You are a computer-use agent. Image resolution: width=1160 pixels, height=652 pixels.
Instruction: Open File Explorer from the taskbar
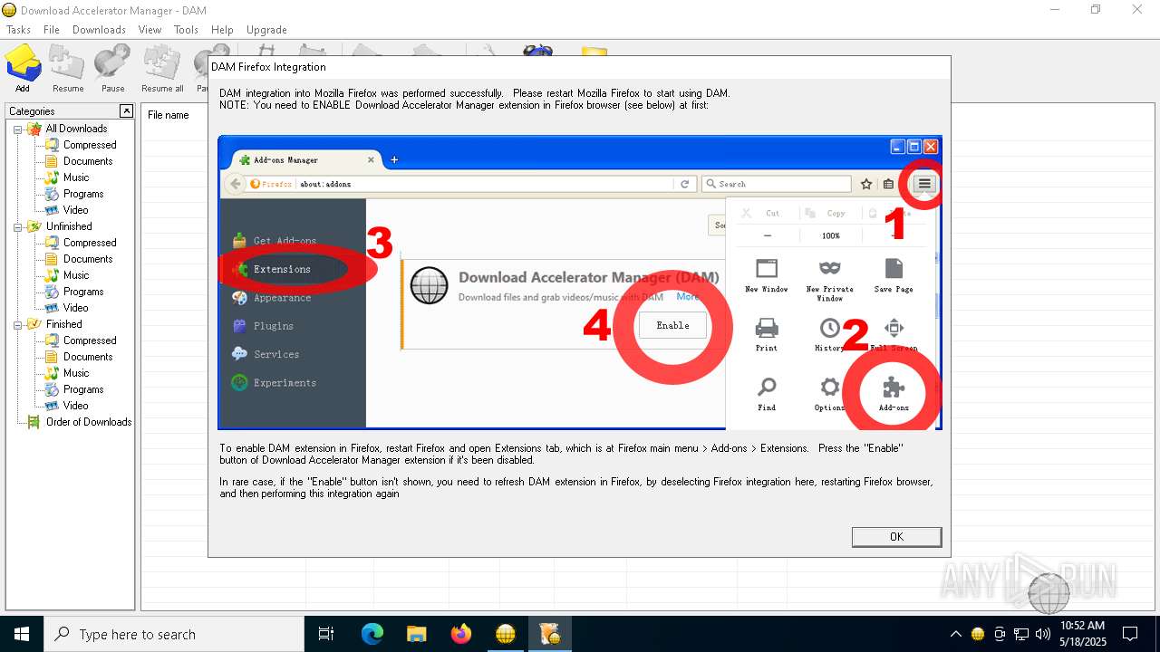pos(416,634)
